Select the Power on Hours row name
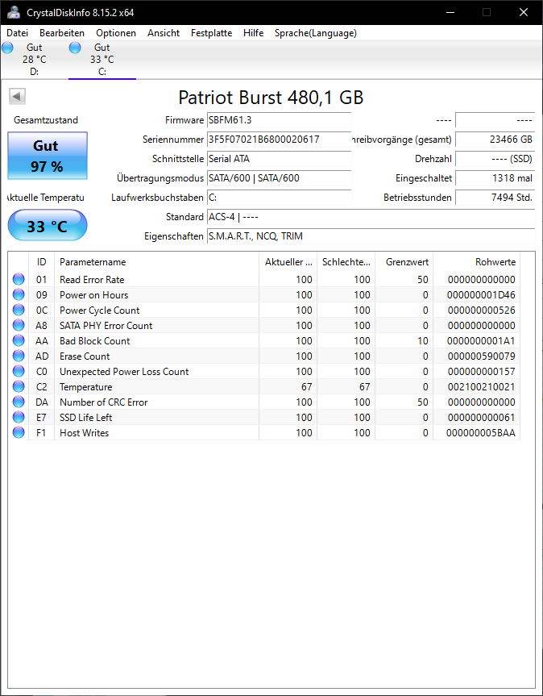543x696 pixels. 94,294
